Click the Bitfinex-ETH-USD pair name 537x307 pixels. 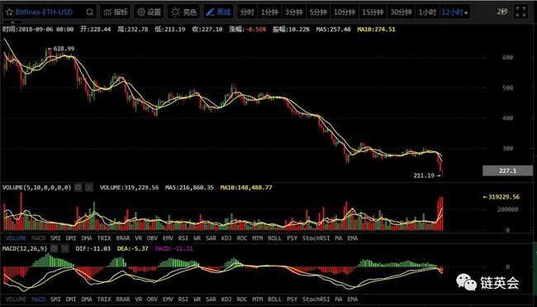click(x=44, y=12)
